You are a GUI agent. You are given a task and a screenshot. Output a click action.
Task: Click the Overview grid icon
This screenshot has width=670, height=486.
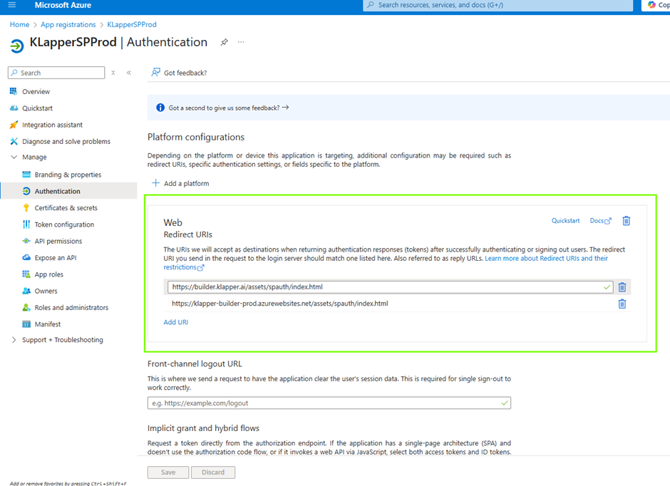(14, 91)
